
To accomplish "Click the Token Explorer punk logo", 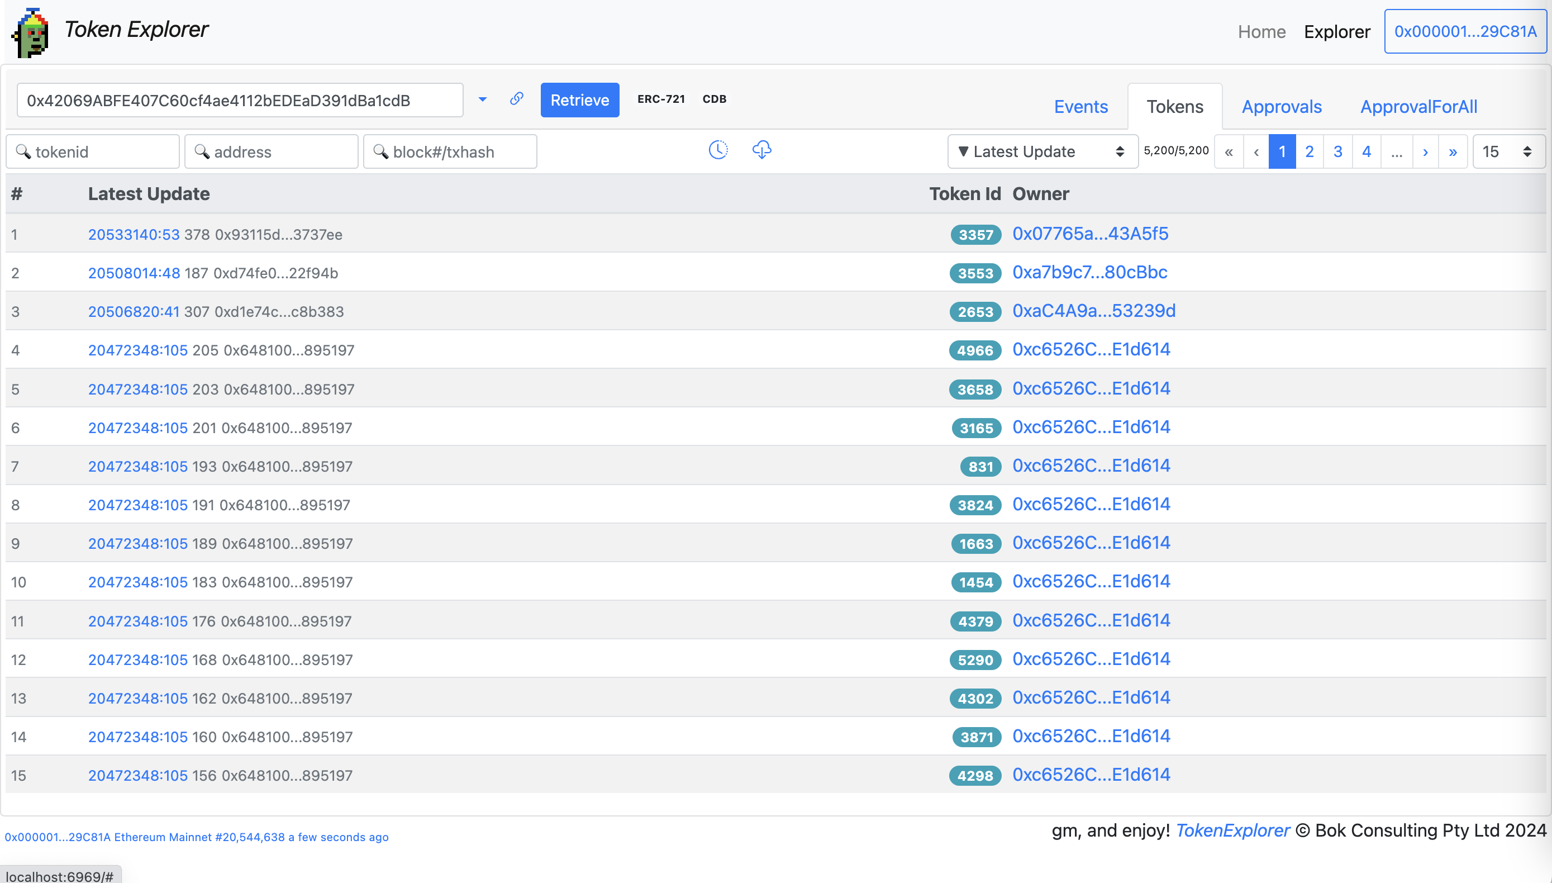I will coord(30,34).
